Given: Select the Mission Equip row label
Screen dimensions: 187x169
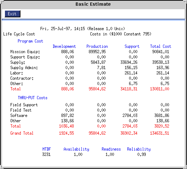Looking at the screenshot, I should coord(25,52).
